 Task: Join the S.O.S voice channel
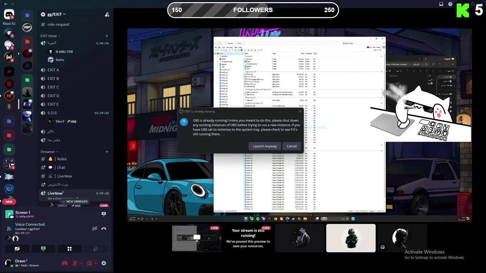52,113
